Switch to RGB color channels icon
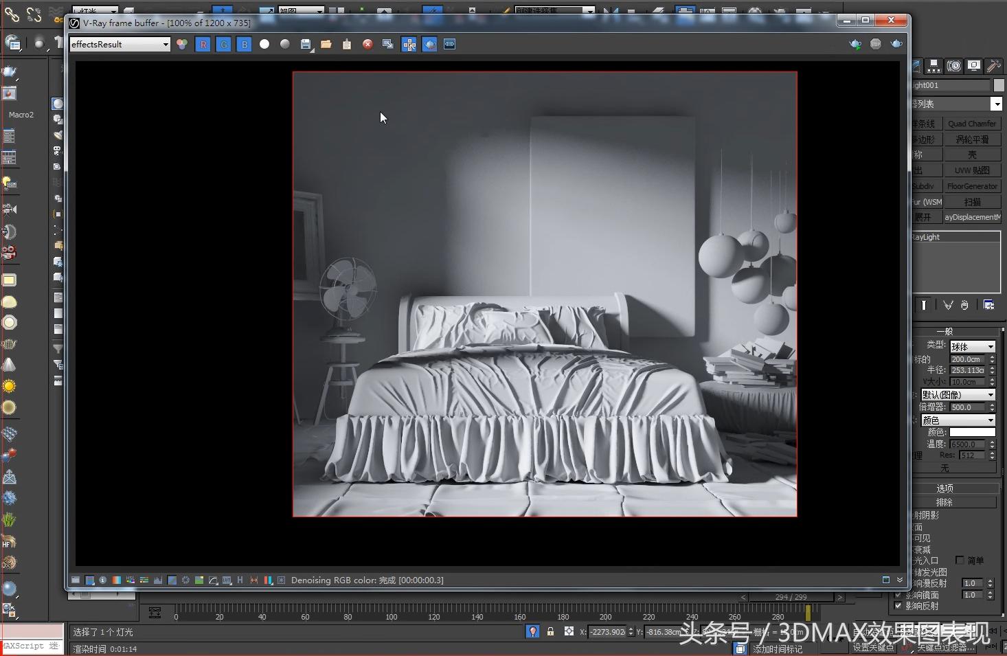Screen dimensions: 1007x656 point(182,45)
